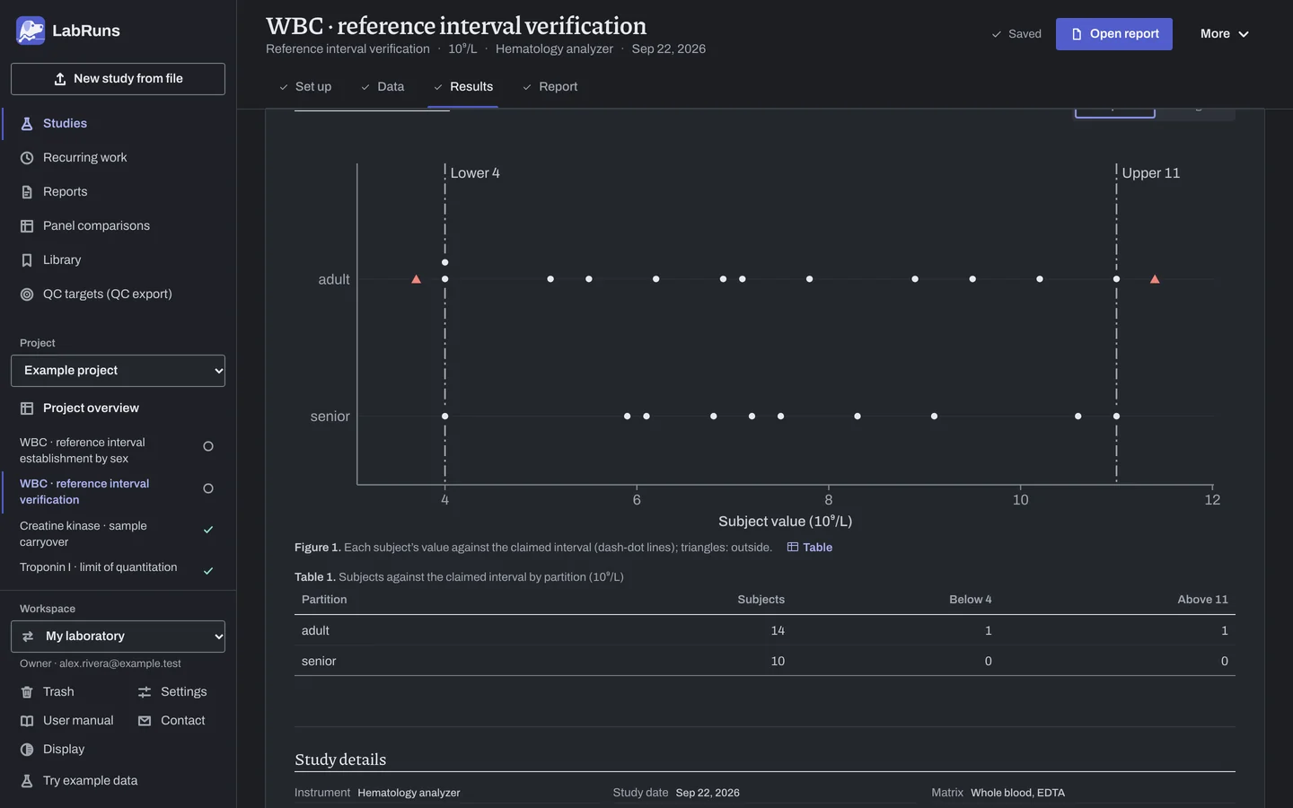Expand the Example project dropdown
The width and height of the screenshot is (1293, 808).
point(118,371)
